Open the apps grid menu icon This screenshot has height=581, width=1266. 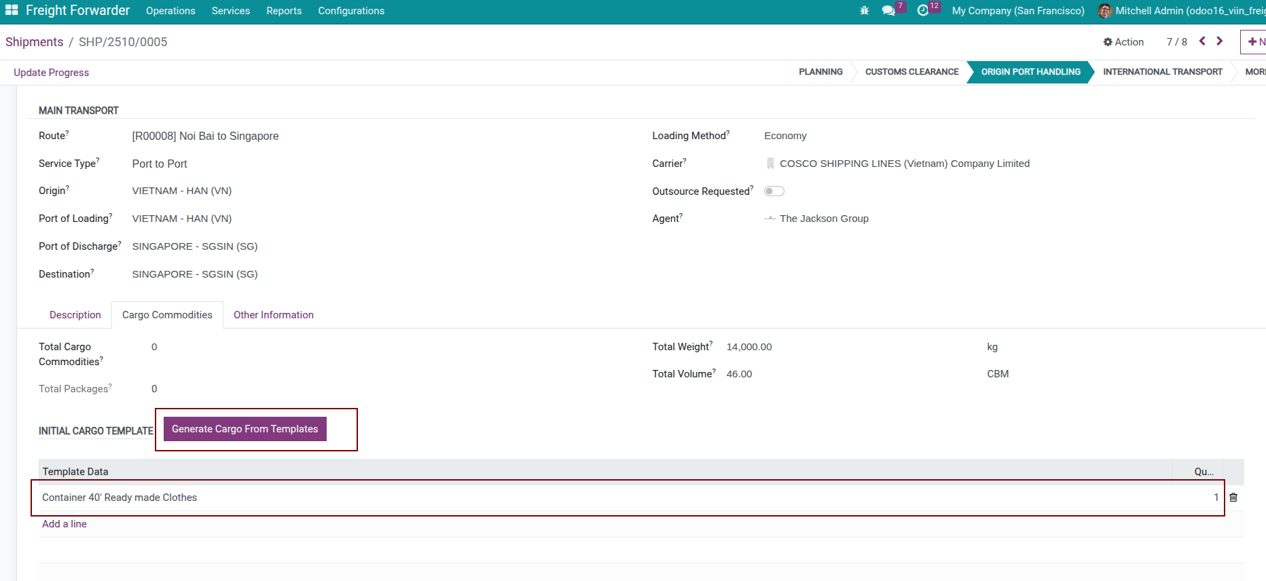coord(12,10)
